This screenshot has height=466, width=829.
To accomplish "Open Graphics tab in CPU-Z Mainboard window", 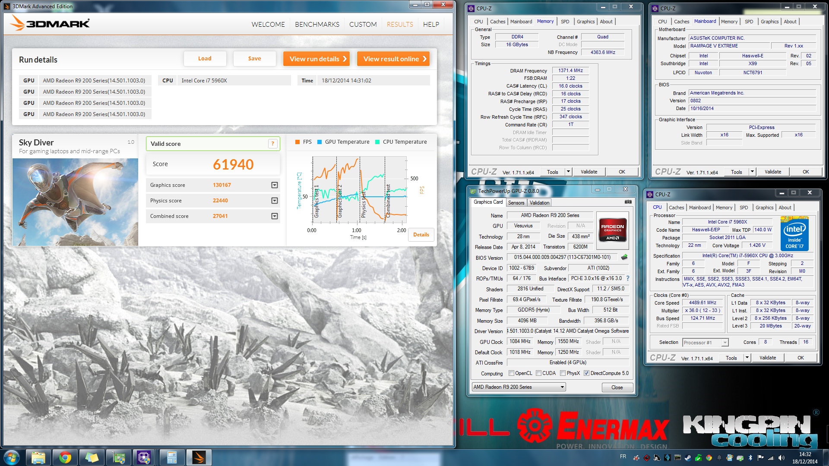I will [769, 22].
